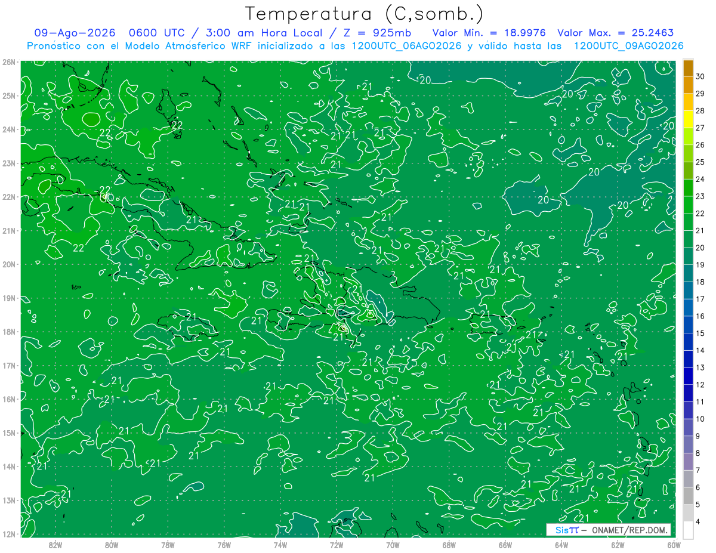
Task: Click the color scale label 12
Action: [700, 385]
